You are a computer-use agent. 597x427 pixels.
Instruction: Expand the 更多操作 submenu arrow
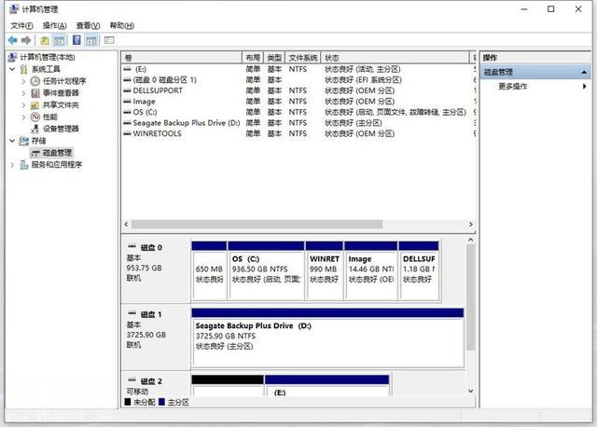585,87
